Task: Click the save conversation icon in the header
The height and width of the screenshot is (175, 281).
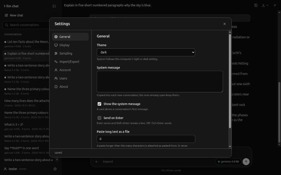Action: [x=256, y=5]
